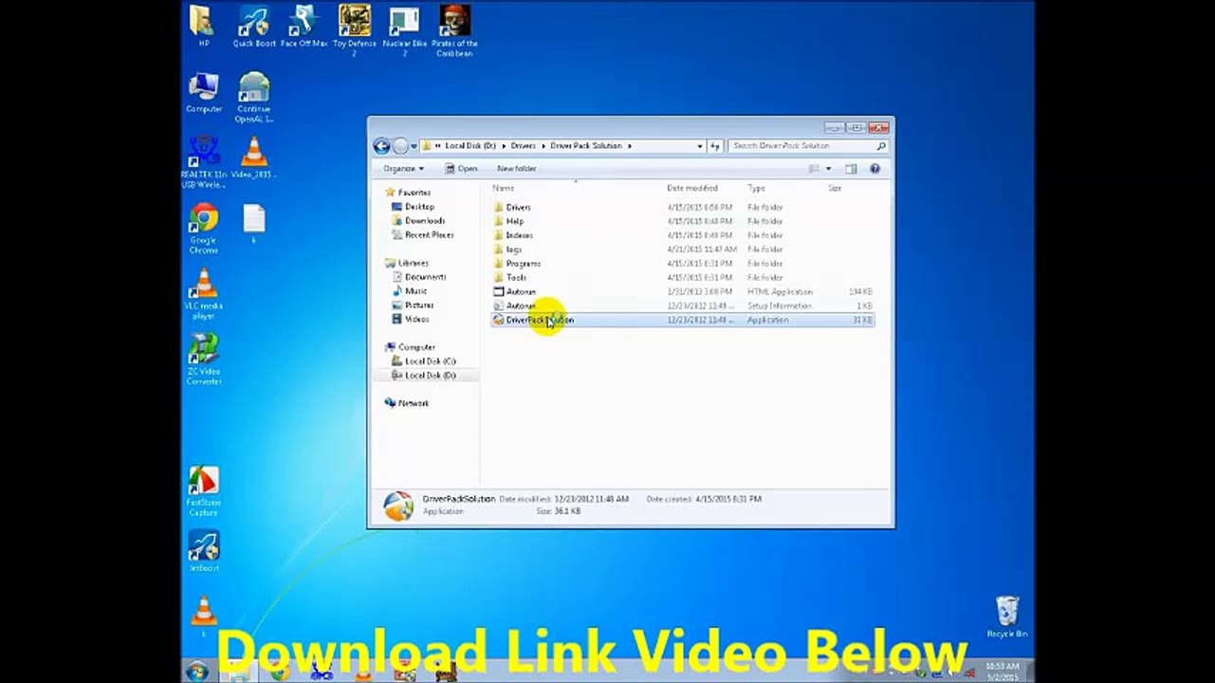
Task: Click the Windows Start orb
Action: click(x=197, y=672)
